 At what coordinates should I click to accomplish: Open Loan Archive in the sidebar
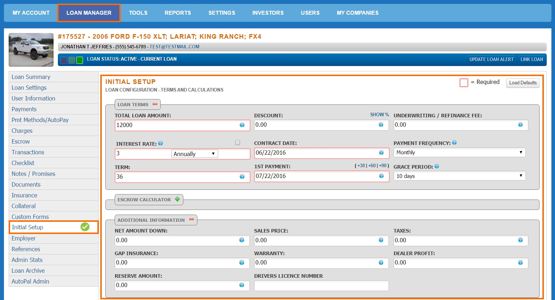pos(54,271)
